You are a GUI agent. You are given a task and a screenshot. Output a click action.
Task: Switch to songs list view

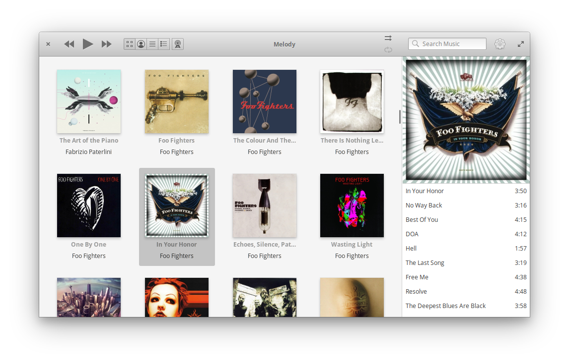152,44
